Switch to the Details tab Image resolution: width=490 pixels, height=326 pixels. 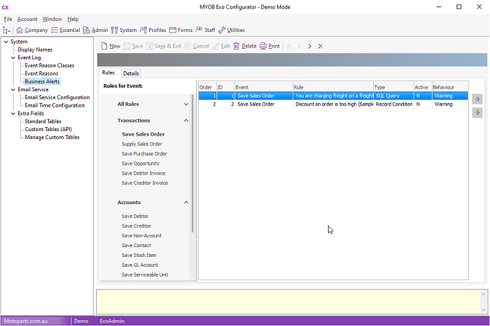[131, 73]
